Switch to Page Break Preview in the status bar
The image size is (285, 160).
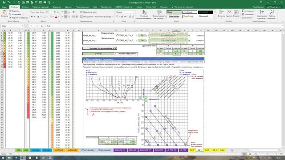click(256, 154)
